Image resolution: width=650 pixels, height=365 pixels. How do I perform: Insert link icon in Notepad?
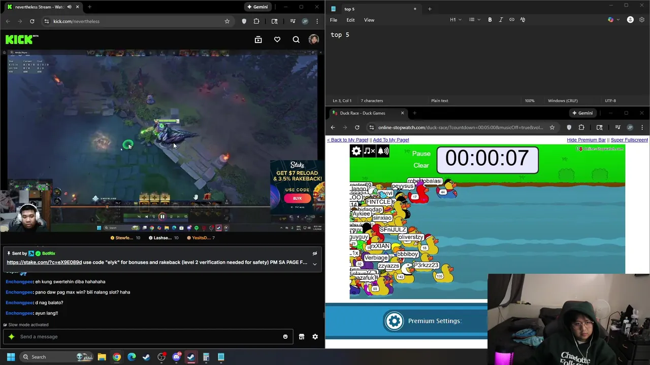pyautogui.click(x=512, y=20)
